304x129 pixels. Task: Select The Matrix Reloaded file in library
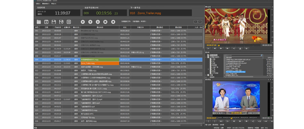coord(236,72)
